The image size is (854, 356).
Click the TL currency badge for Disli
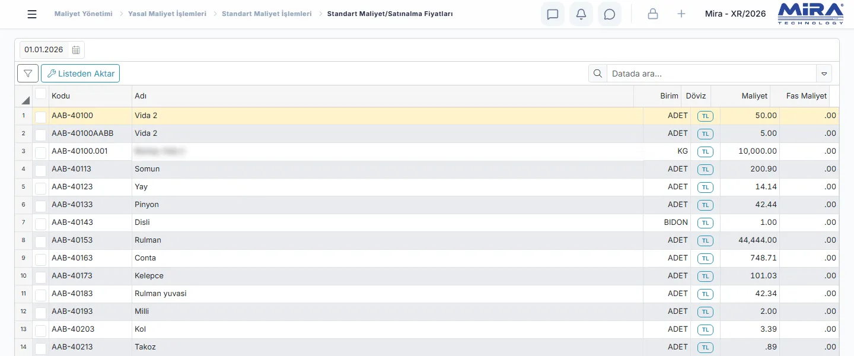pos(705,223)
